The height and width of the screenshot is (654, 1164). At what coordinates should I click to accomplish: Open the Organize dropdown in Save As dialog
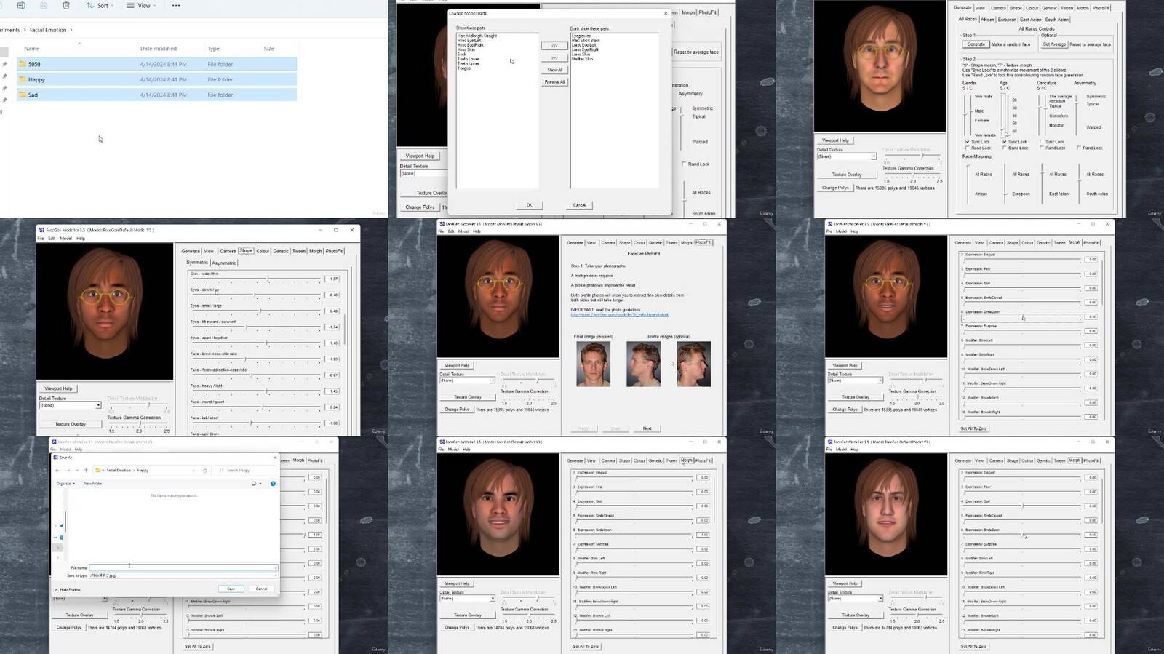65,484
